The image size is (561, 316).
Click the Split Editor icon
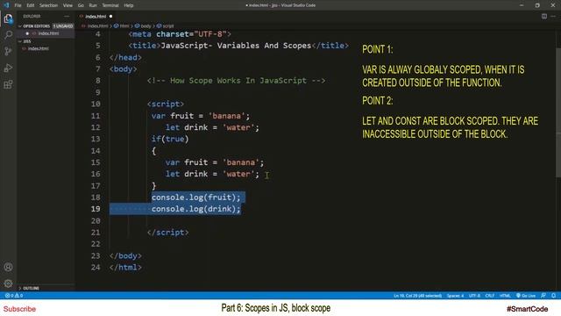click(544, 16)
